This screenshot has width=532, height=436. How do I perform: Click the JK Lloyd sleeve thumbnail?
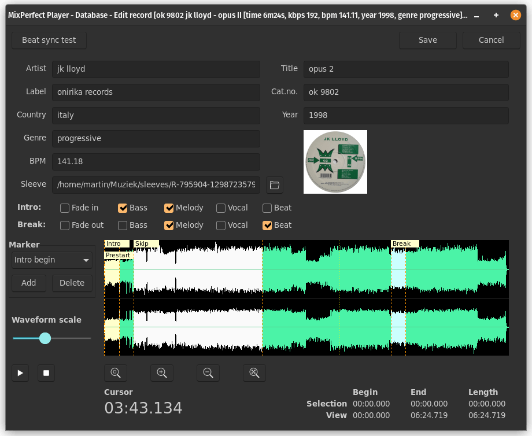335,162
